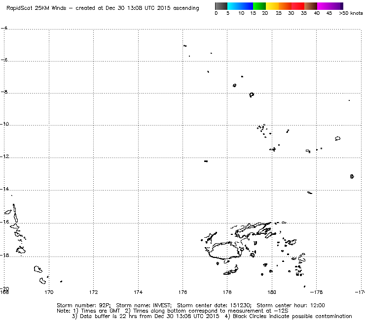This screenshot has width=365, height=320.
Task: Click note 'Black Circles indicate possible contamination'
Action: point(292,316)
